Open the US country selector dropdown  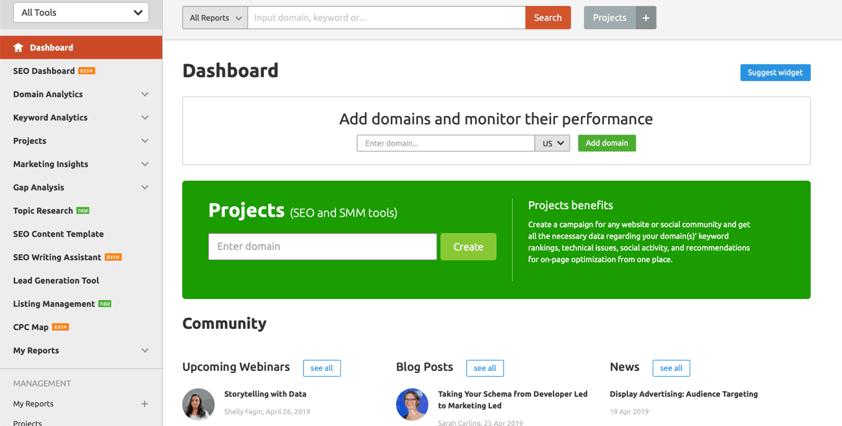click(x=552, y=143)
